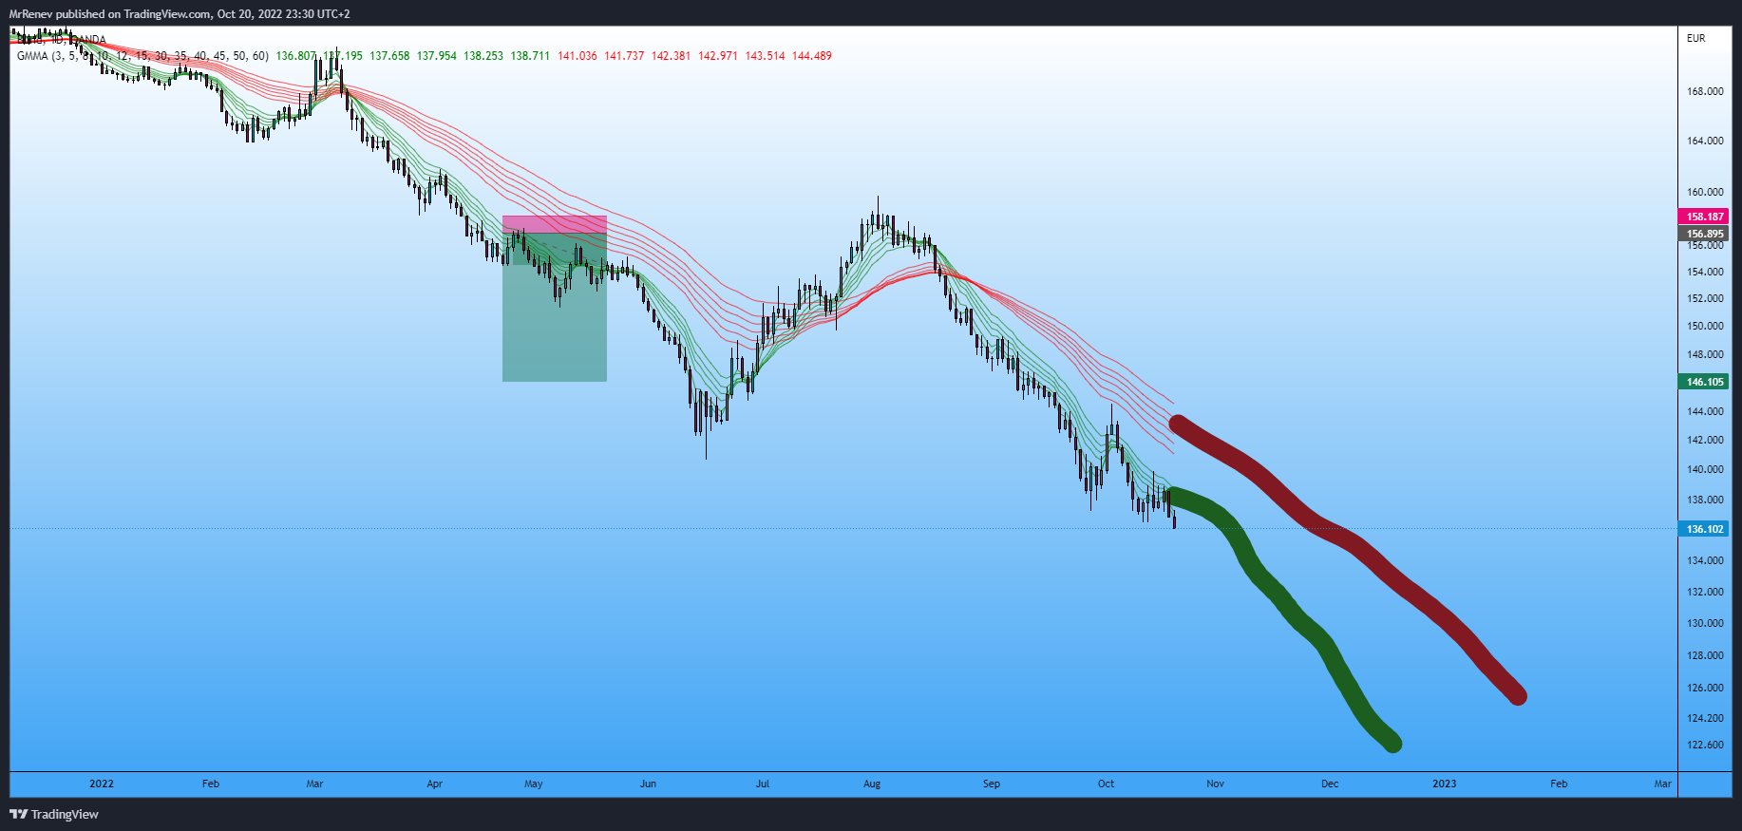Click the 126.000 price axis label
This screenshot has width=1742, height=831.
[x=1705, y=688]
